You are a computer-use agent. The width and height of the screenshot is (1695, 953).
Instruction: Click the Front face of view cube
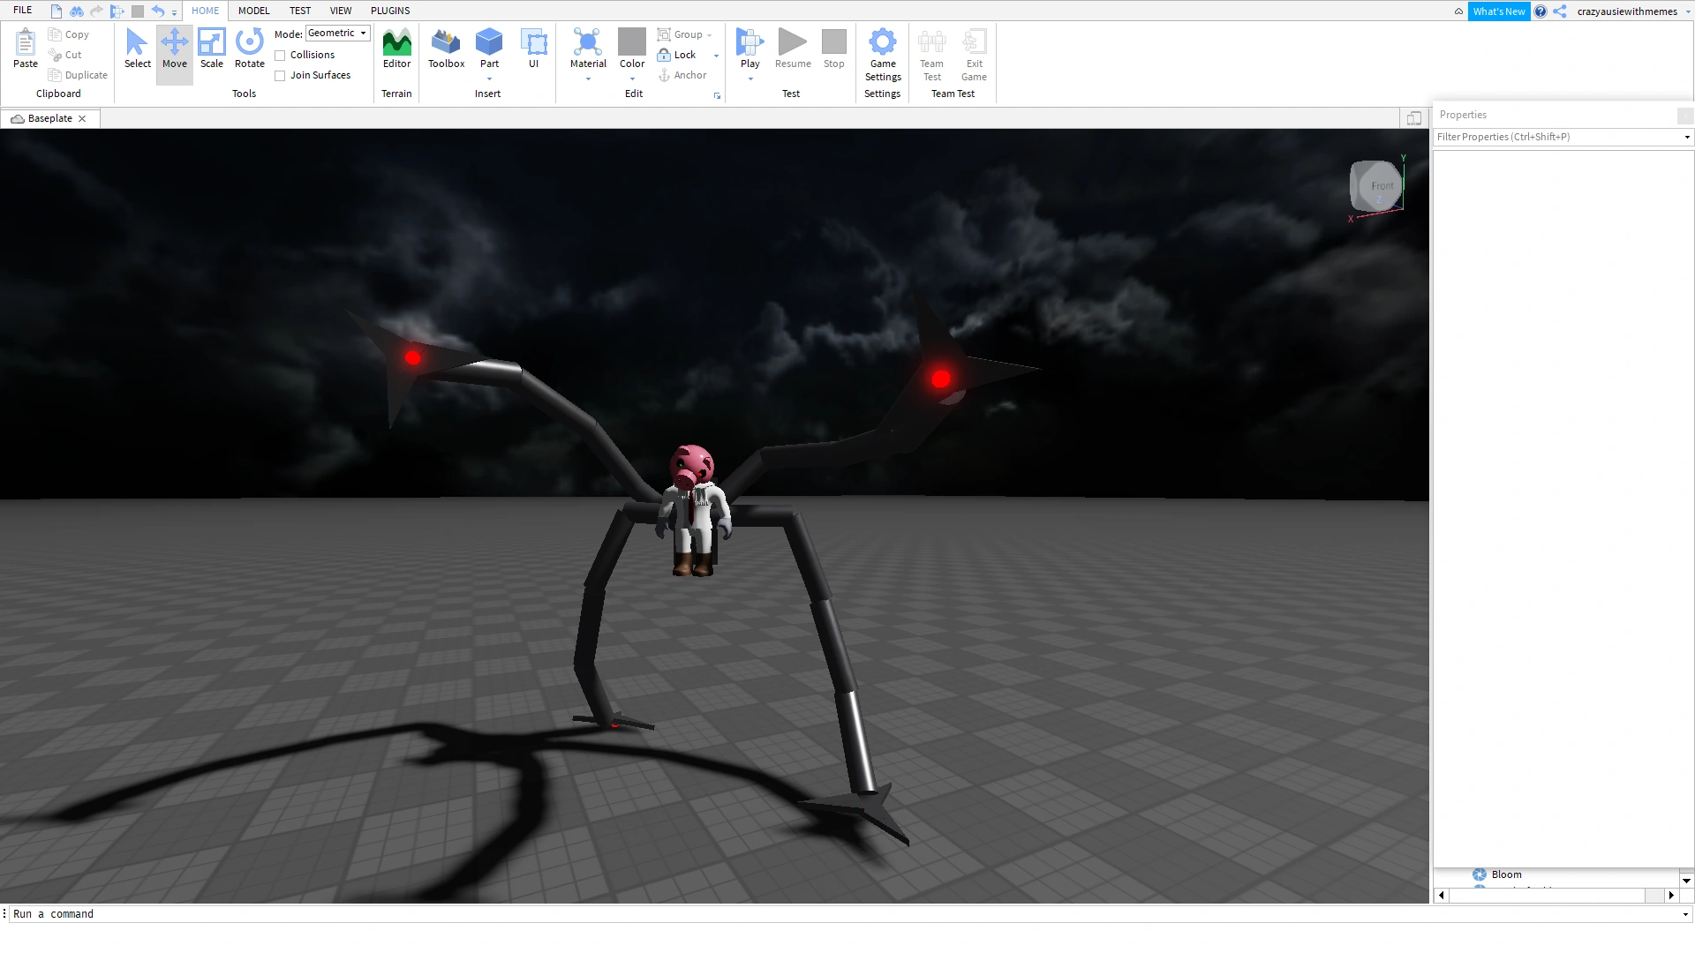tap(1380, 186)
